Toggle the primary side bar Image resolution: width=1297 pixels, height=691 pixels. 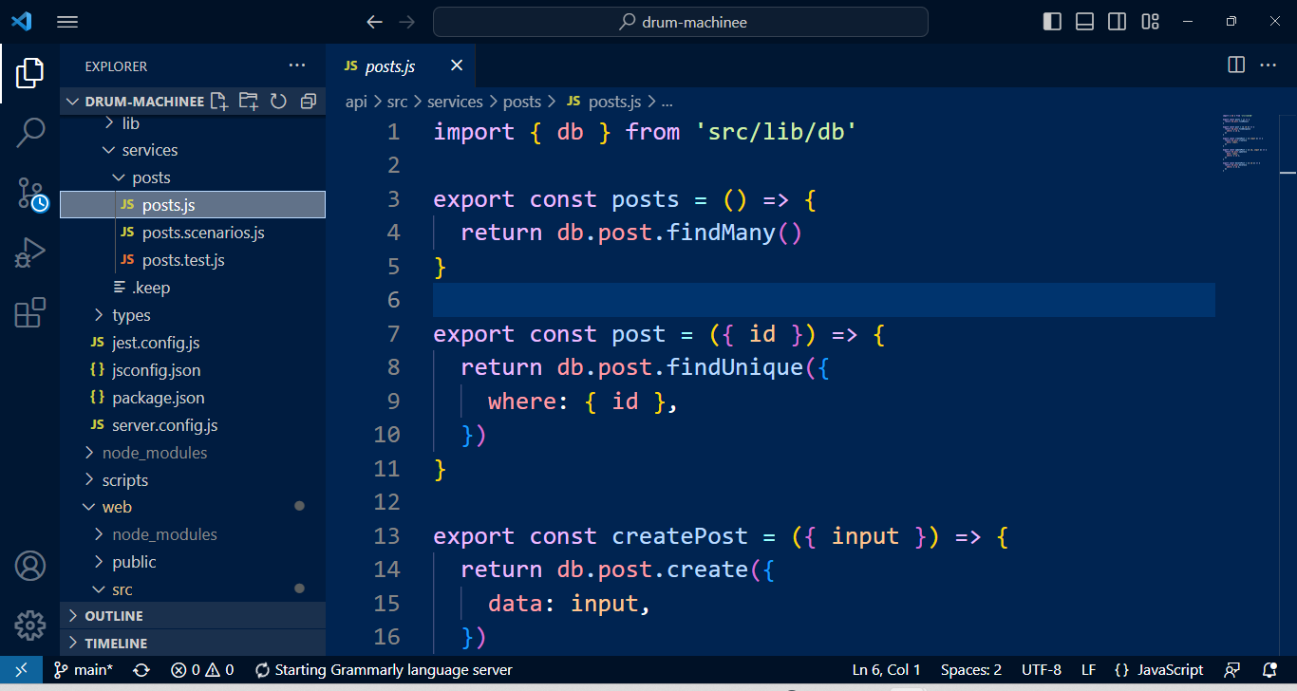(x=1052, y=21)
